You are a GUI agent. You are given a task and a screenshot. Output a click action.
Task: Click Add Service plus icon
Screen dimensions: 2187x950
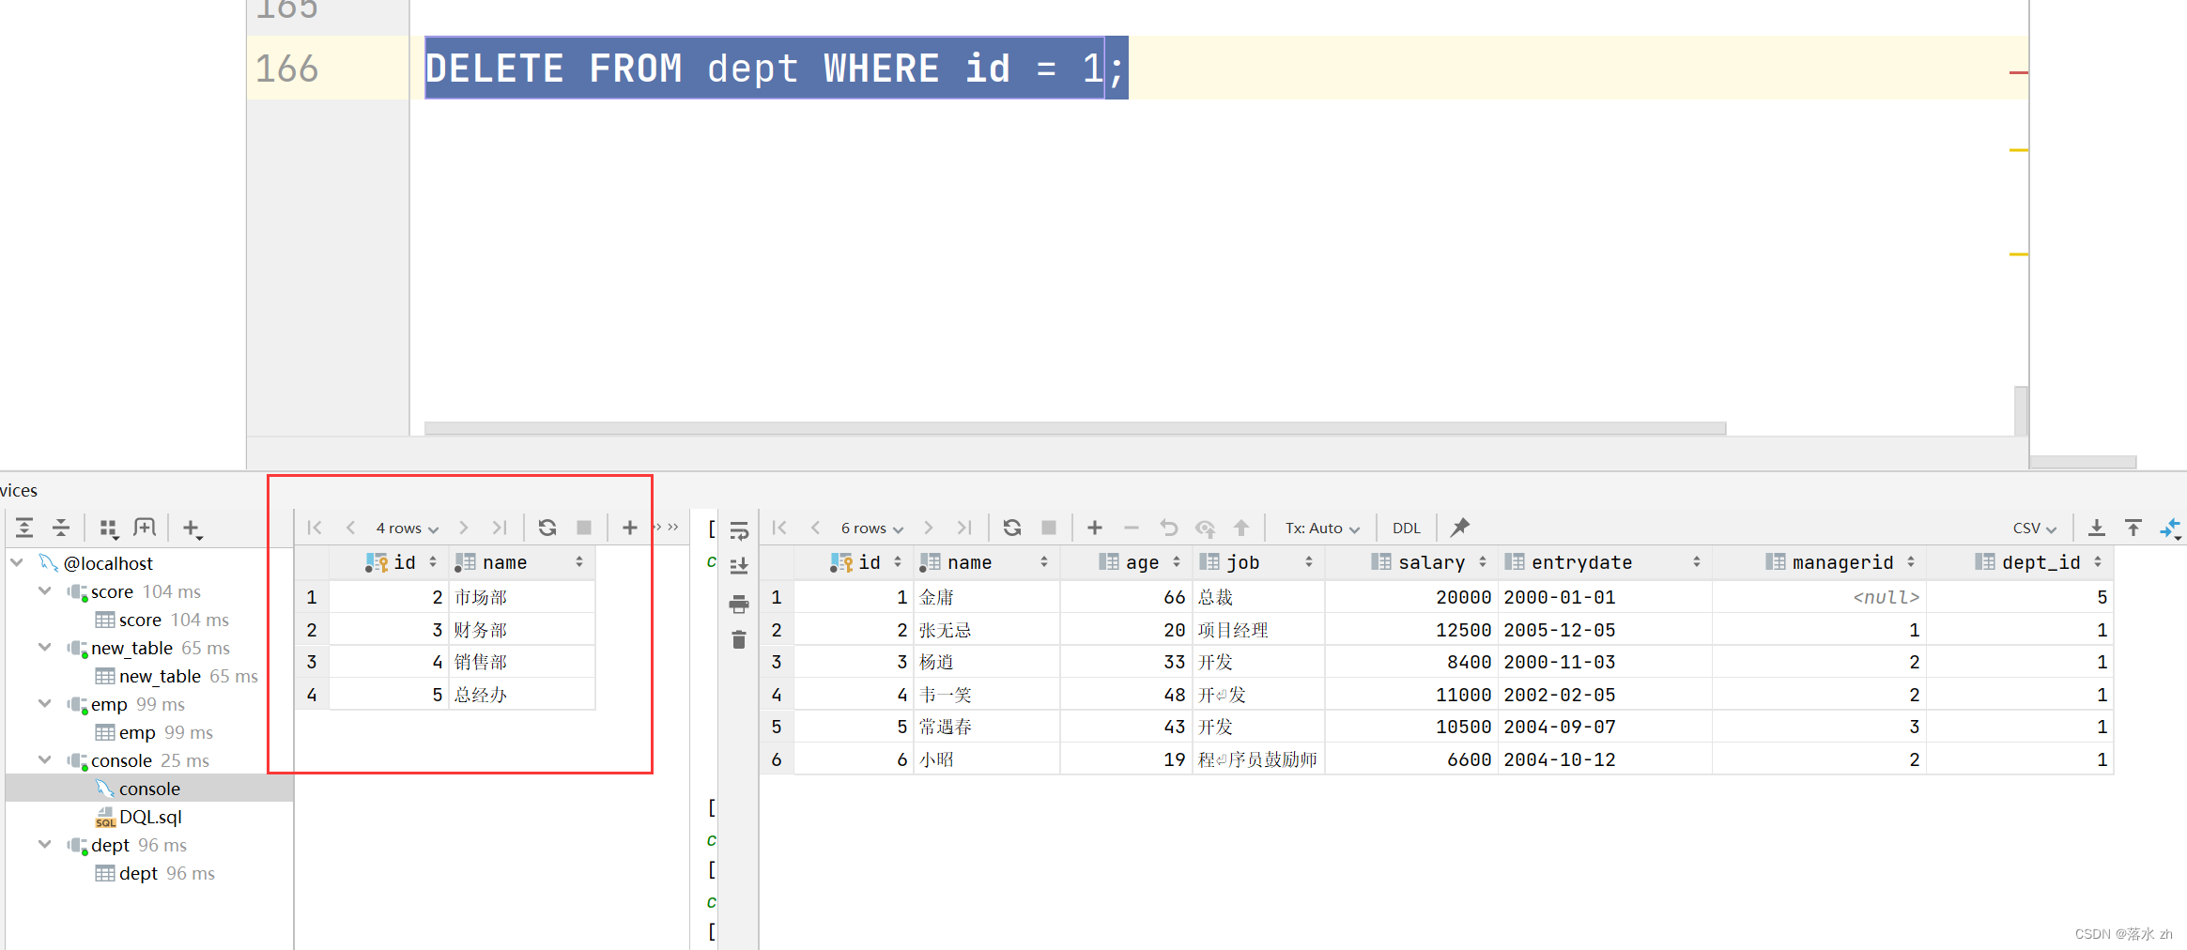point(192,529)
